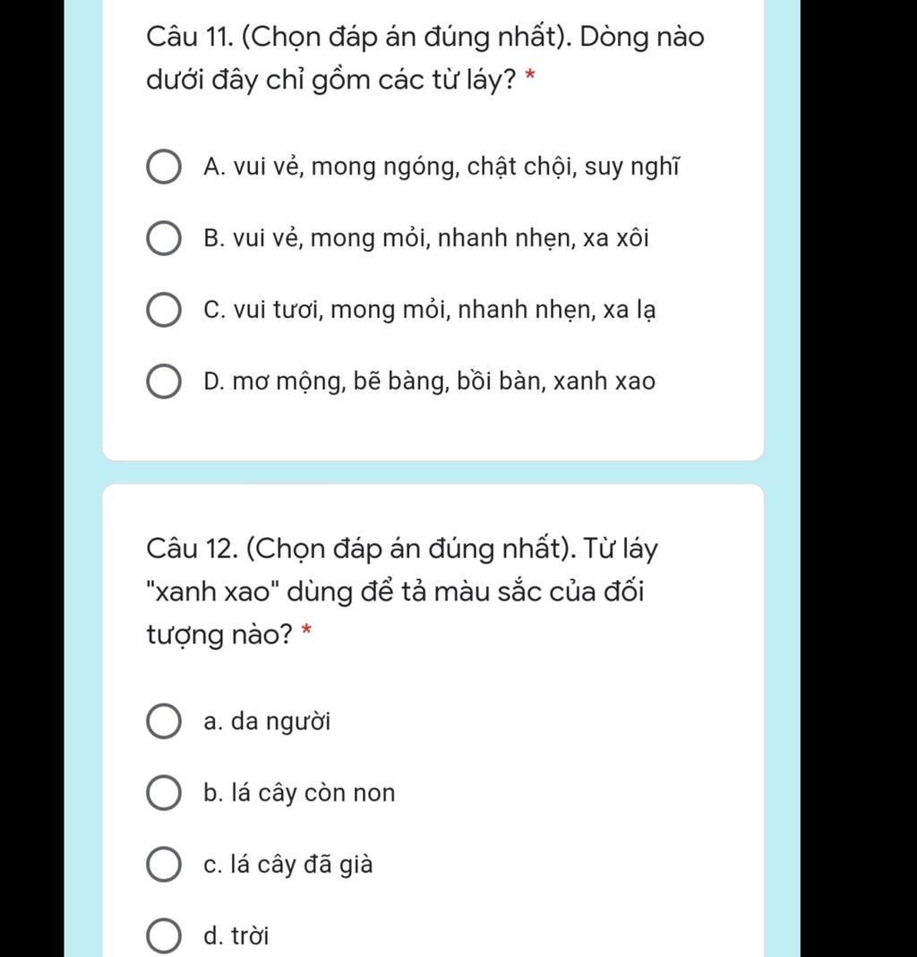Screen dimensions: 917x957
Task: Click the Câu 11 question heading
Action: pyautogui.click(x=425, y=58)
